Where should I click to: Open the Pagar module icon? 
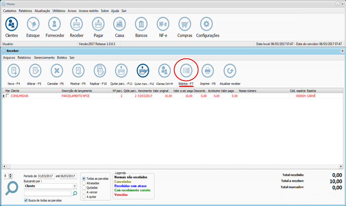pos(98,24)
